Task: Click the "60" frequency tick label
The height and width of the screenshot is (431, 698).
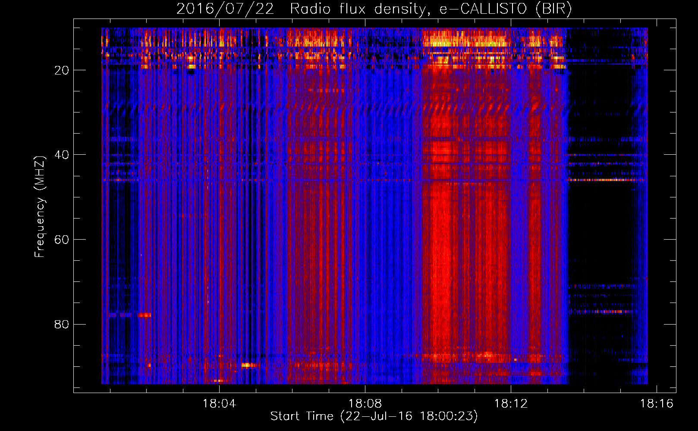Action: click(62, 240)
